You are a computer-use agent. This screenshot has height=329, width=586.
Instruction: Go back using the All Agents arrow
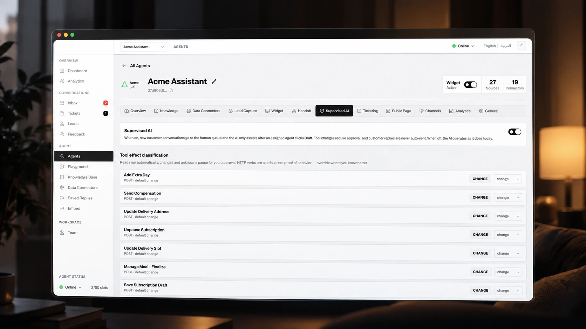[x=124, y=66]
